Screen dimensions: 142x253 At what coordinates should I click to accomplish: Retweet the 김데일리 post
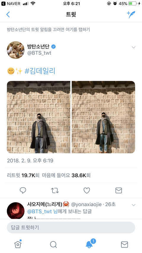[55, 190]
